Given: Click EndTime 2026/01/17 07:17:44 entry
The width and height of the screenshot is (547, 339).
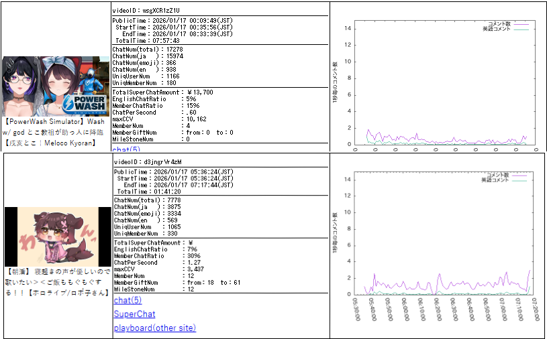Looking at the screenshot, I should 179,185.
